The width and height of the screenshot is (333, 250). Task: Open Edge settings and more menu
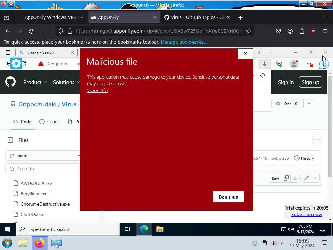[310, 64]
